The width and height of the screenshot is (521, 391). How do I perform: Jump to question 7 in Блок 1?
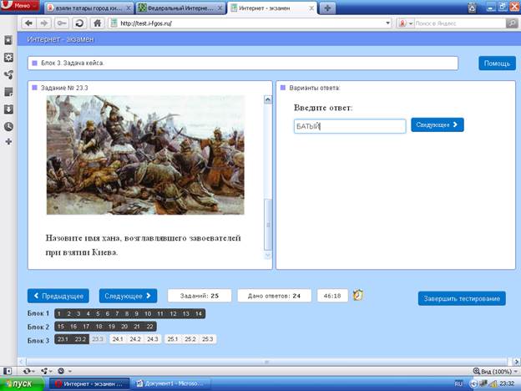117,313
